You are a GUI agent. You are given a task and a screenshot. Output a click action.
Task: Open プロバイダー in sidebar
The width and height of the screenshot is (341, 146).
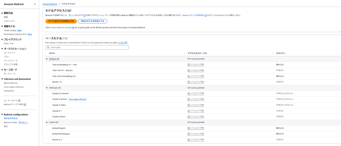(x=10, y=21)
